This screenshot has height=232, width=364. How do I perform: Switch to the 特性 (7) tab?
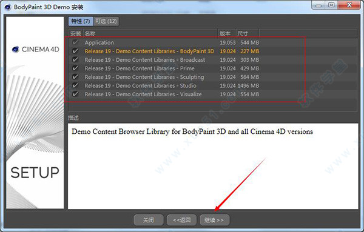(x=81, y=21)
